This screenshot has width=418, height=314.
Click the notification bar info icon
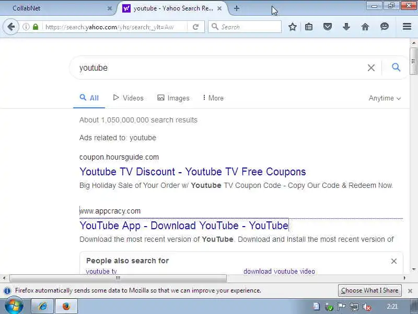pos(7,290)
